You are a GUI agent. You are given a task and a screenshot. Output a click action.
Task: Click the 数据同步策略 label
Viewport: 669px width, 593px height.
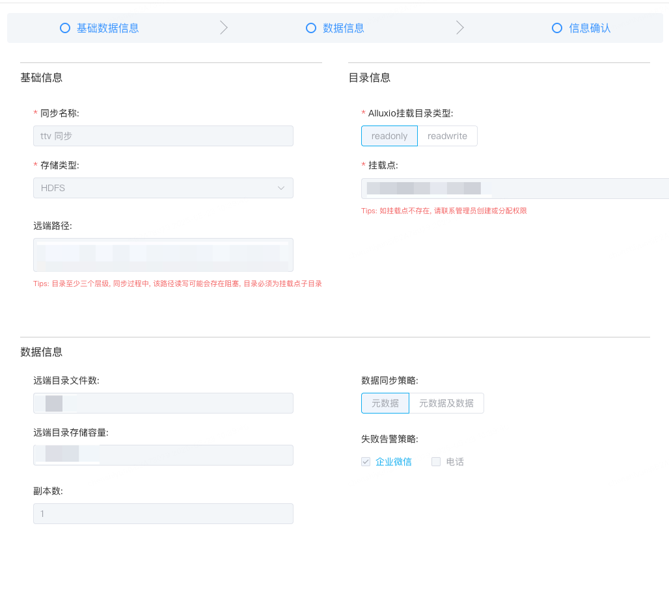click(x=390, y=380)
